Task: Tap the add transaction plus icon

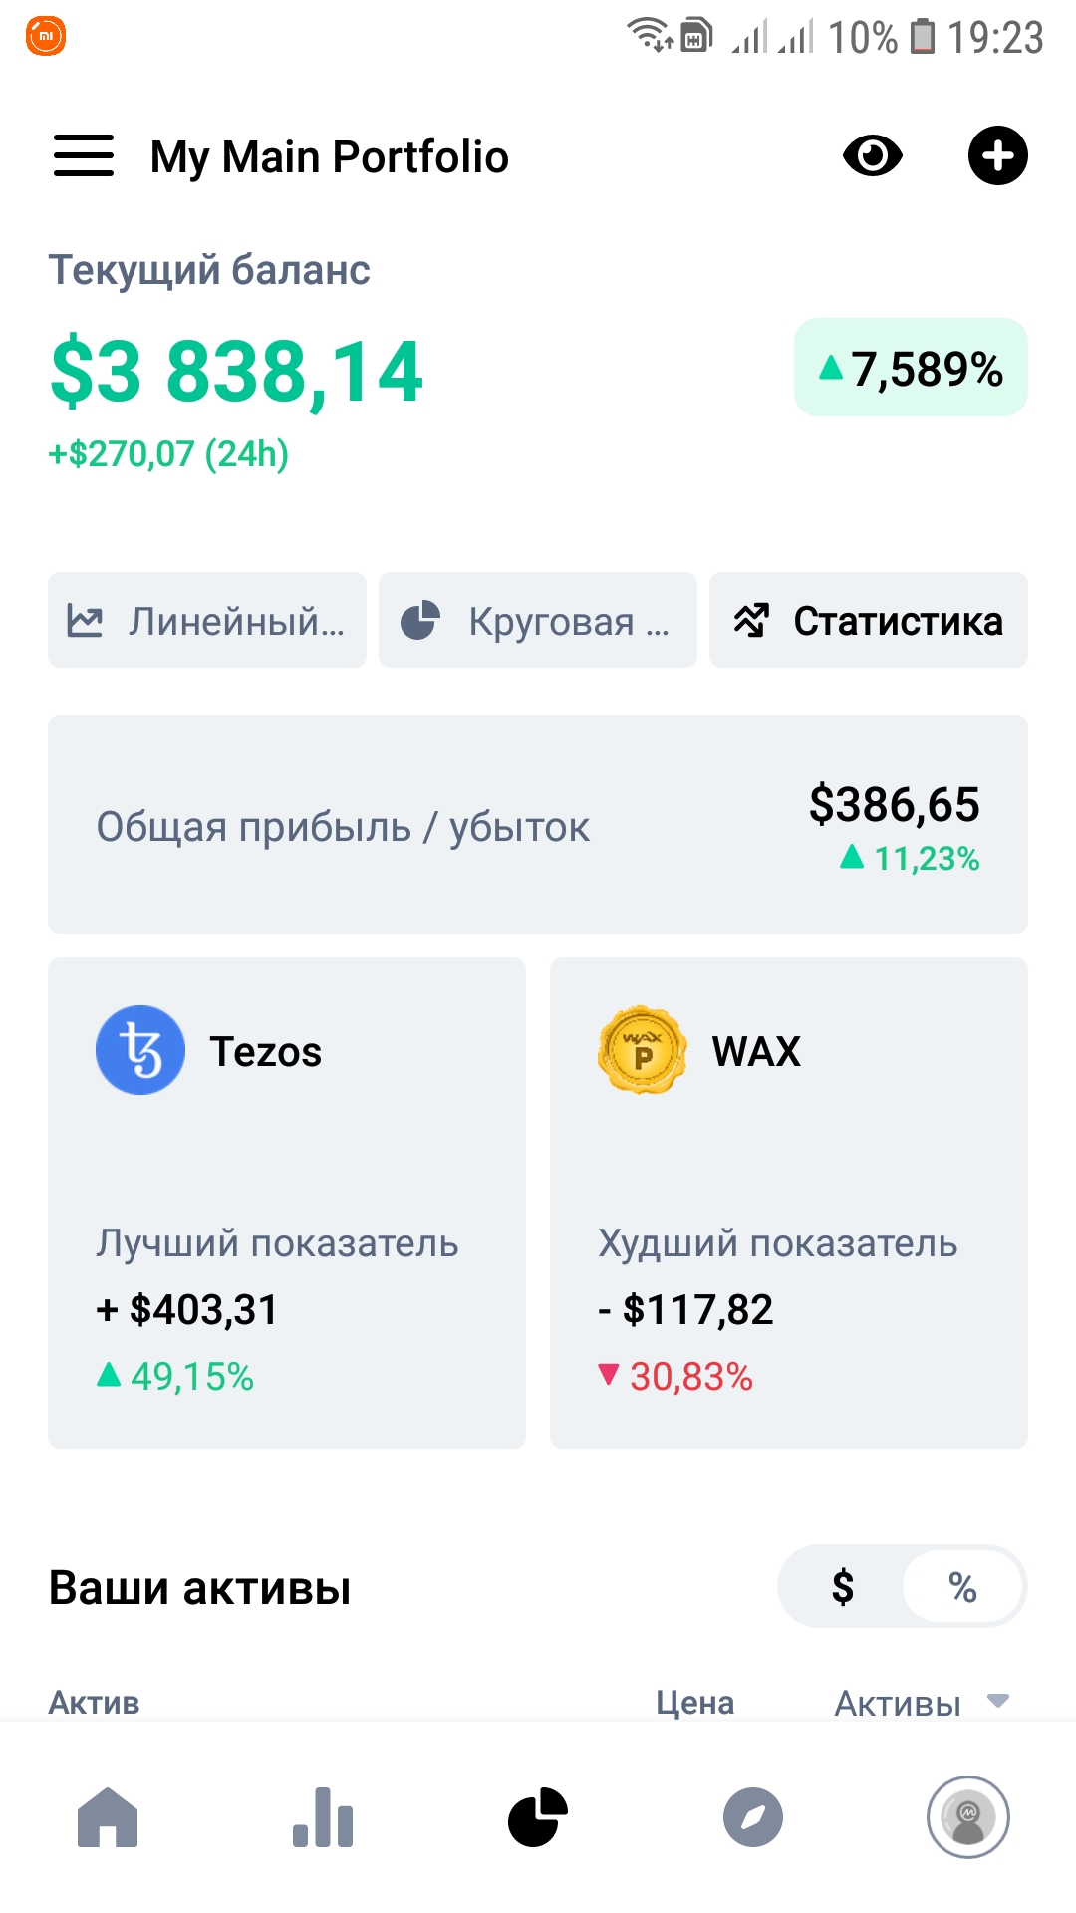Action: [x=997, y=156]
